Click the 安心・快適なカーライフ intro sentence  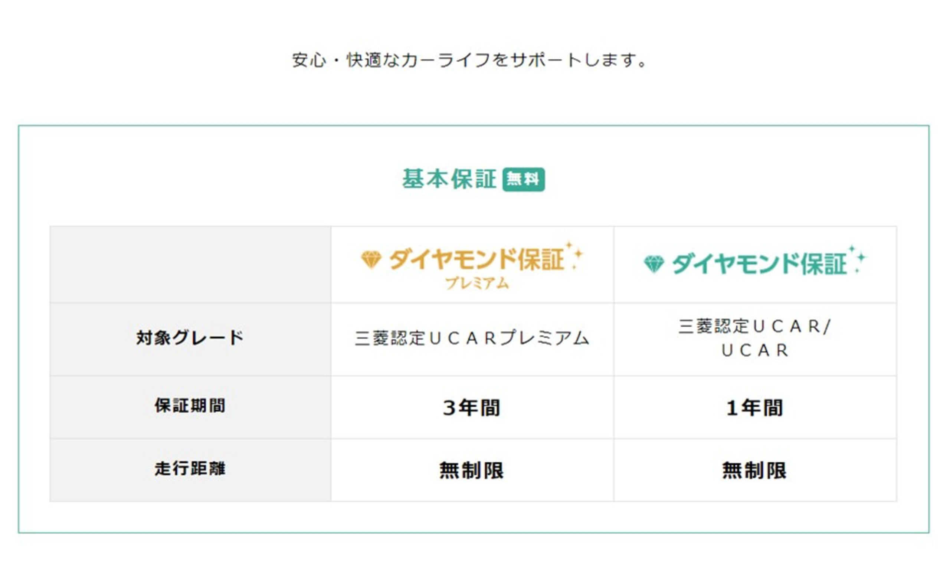pos(469,60)
